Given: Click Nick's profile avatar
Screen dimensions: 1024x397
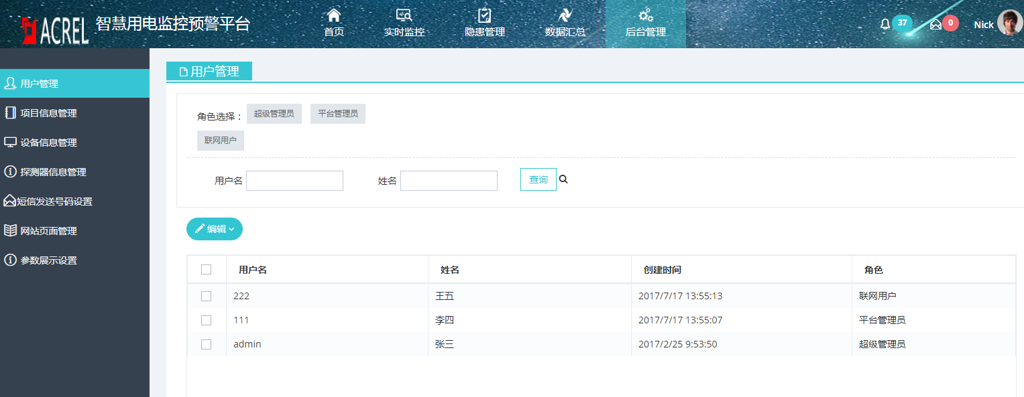Looking at the screenshot, I should pyautogui.click(x=1009, y=23).
